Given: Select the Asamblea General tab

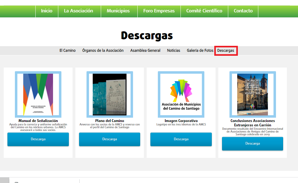Looking at the screenshot, I should pyautogui.click(x=145, y=50).
